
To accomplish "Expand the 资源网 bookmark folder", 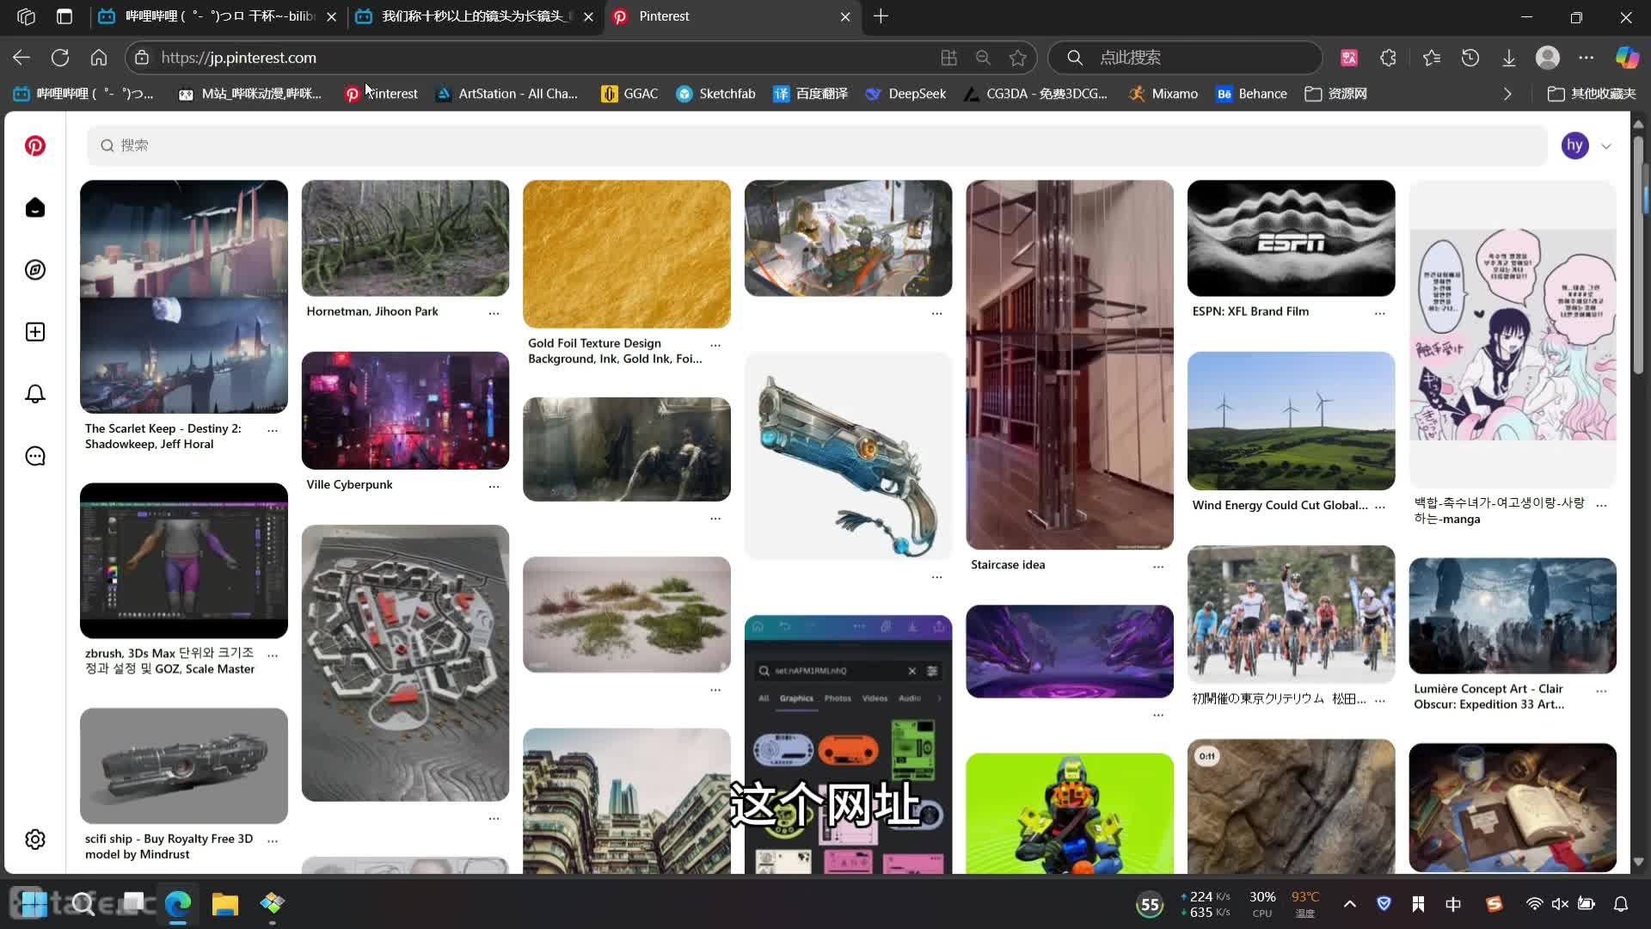I will (x=1335, y=94).
